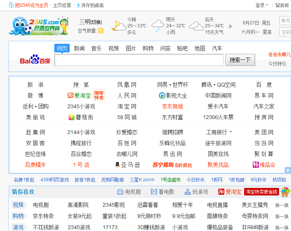The width and height of the screenshot is (291, 231).
Task: Click the 淘宝特卖更省钱 red button
Action: point(262,192)
